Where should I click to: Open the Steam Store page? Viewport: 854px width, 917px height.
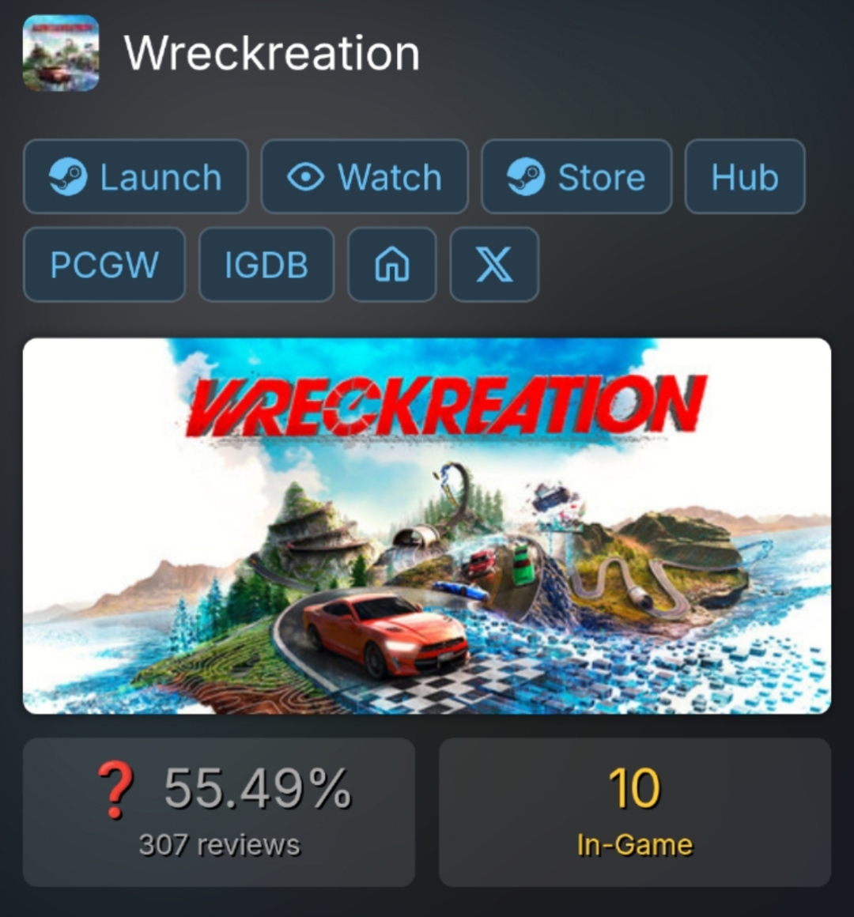click(x=576, y=176)
